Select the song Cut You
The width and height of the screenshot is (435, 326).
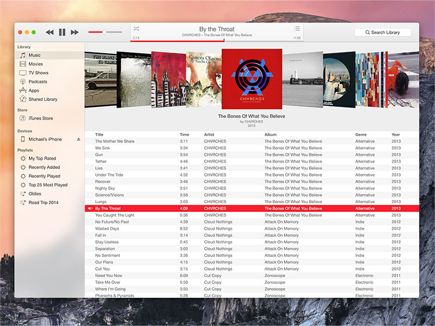pos(252,269)
